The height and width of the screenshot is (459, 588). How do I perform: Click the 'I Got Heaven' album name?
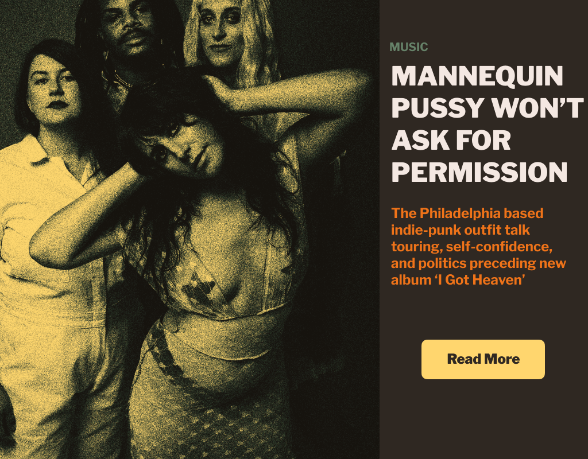479,280
